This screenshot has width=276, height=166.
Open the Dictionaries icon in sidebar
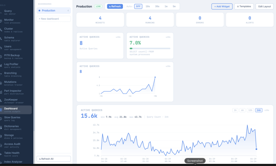1,128
